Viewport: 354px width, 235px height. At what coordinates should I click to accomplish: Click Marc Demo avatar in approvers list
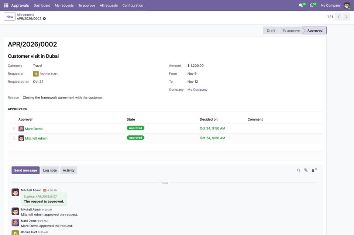point(21,129)
